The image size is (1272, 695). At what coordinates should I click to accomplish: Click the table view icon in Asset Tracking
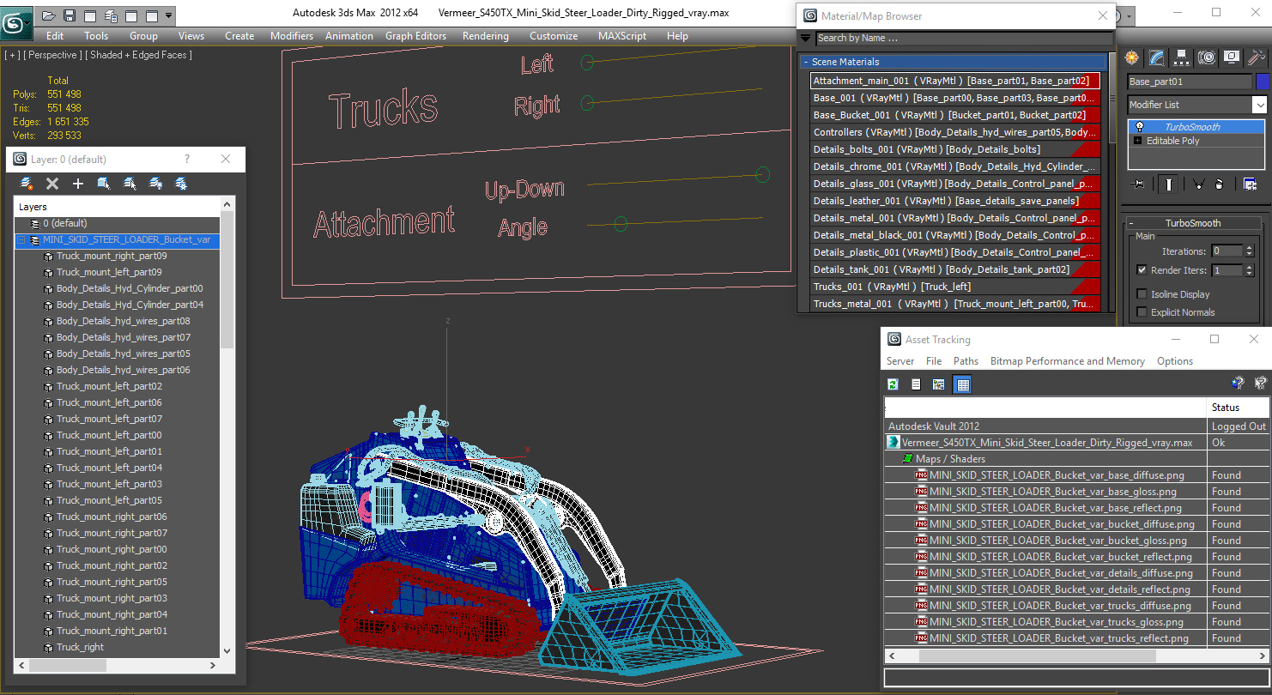[x=962, y=384]
